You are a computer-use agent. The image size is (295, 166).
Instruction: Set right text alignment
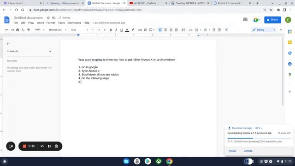click(x=171, y=30)
